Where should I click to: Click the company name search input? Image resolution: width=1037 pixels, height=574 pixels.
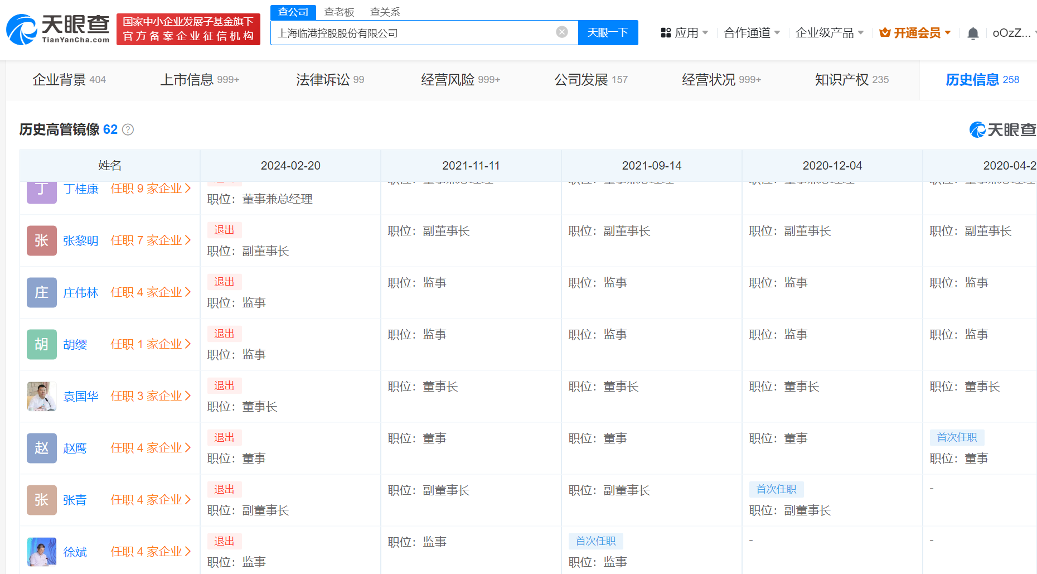click(x=413, y=33)
